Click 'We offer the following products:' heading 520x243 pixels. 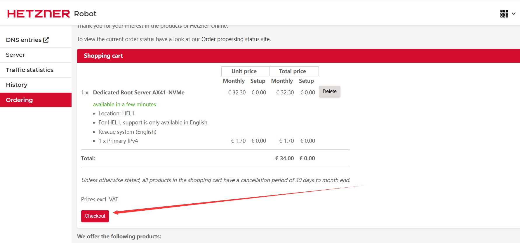pyautogui.click(x=119, y=236)
